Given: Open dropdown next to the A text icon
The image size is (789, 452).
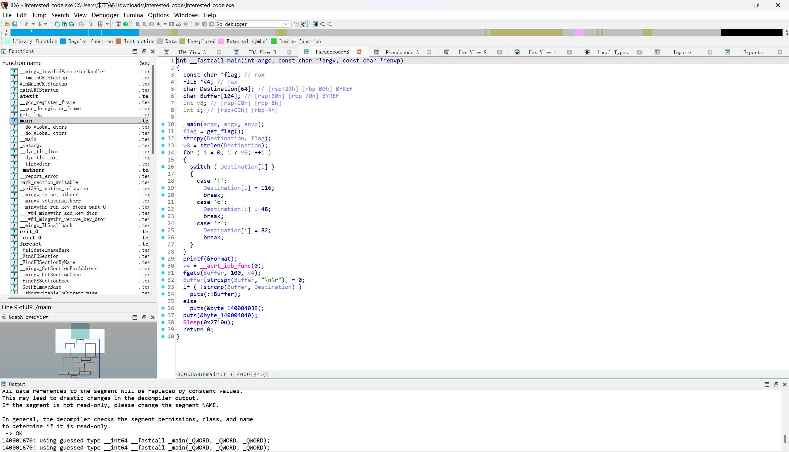Looking at the screenshot, I should click(107, 24).
